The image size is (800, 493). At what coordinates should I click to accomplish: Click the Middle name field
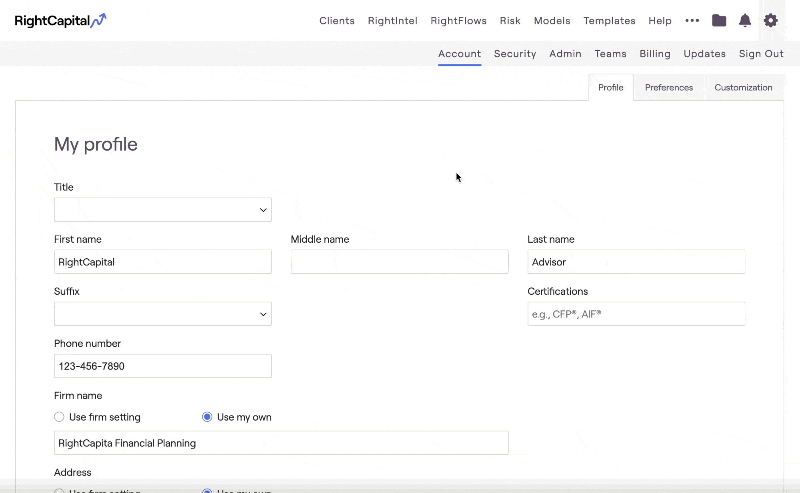[x=399, y=262]
